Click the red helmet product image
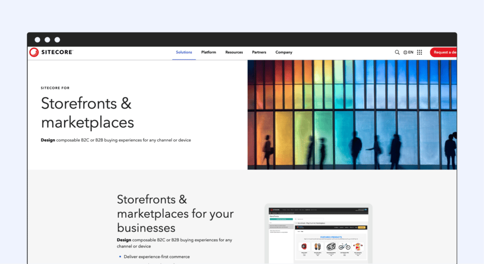The height and width of the screenshot is (264, 484). pos(331,247)
